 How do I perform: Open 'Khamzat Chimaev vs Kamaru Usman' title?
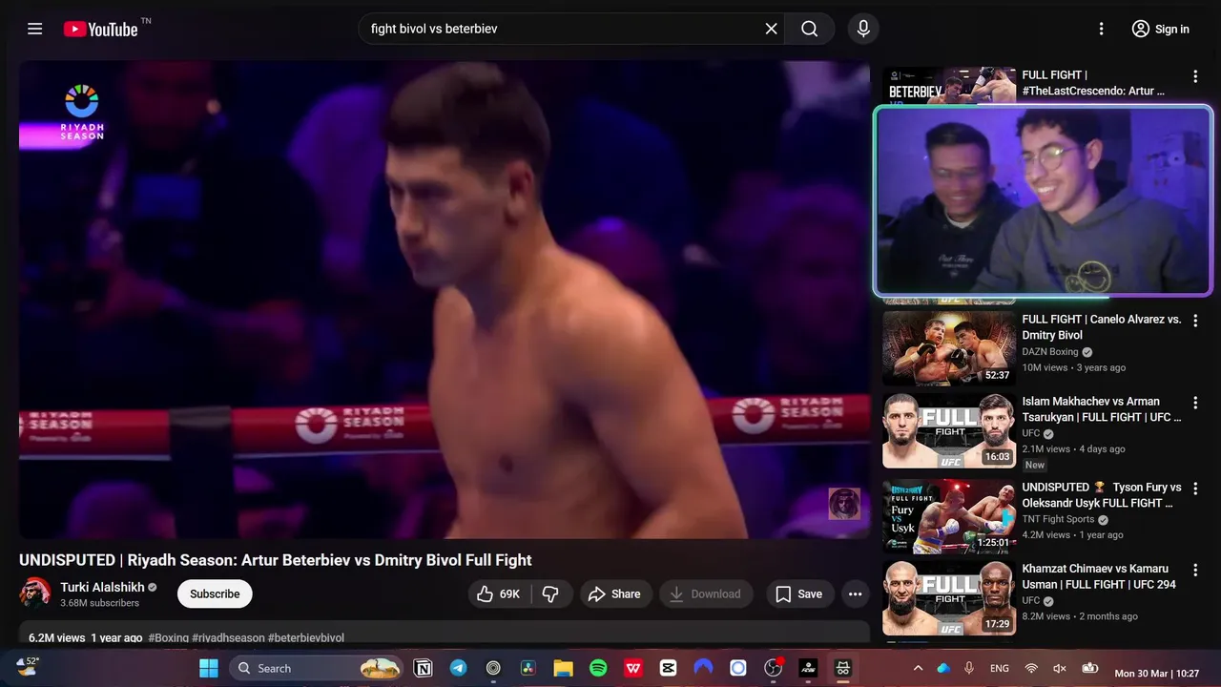click(x=1099, y=576)
